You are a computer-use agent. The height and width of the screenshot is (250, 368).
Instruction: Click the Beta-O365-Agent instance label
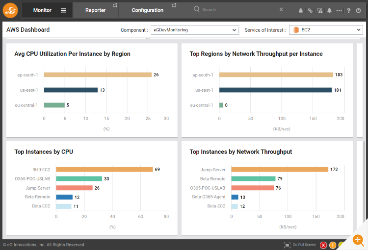tap(209, 197)
